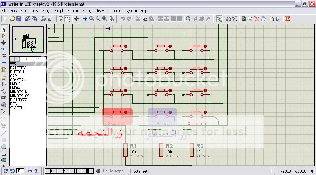Toggle the grid display icon

click(x=68, y=19)
